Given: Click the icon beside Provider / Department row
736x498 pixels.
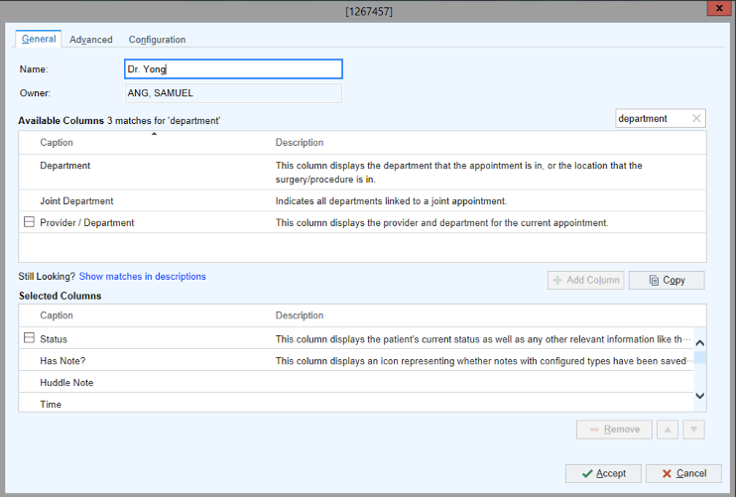Looking at the screenshot, I should [x=29, y=221].
